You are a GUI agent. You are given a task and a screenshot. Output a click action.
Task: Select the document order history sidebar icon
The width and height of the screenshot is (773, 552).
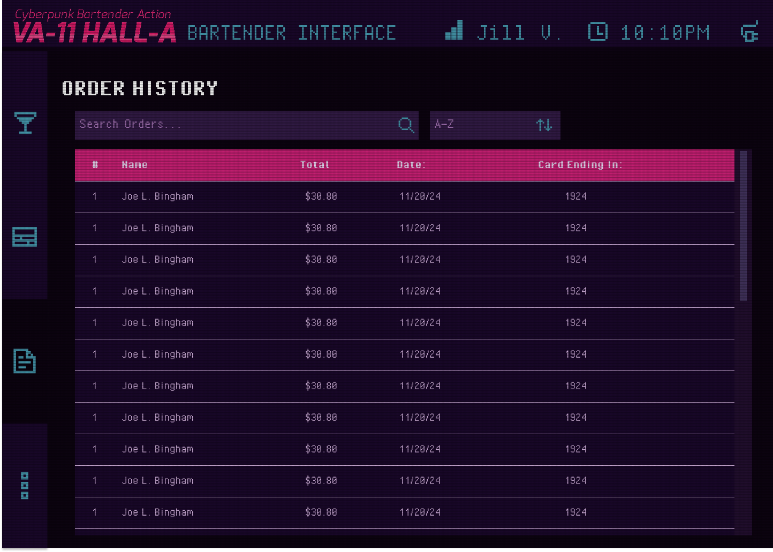25,361
